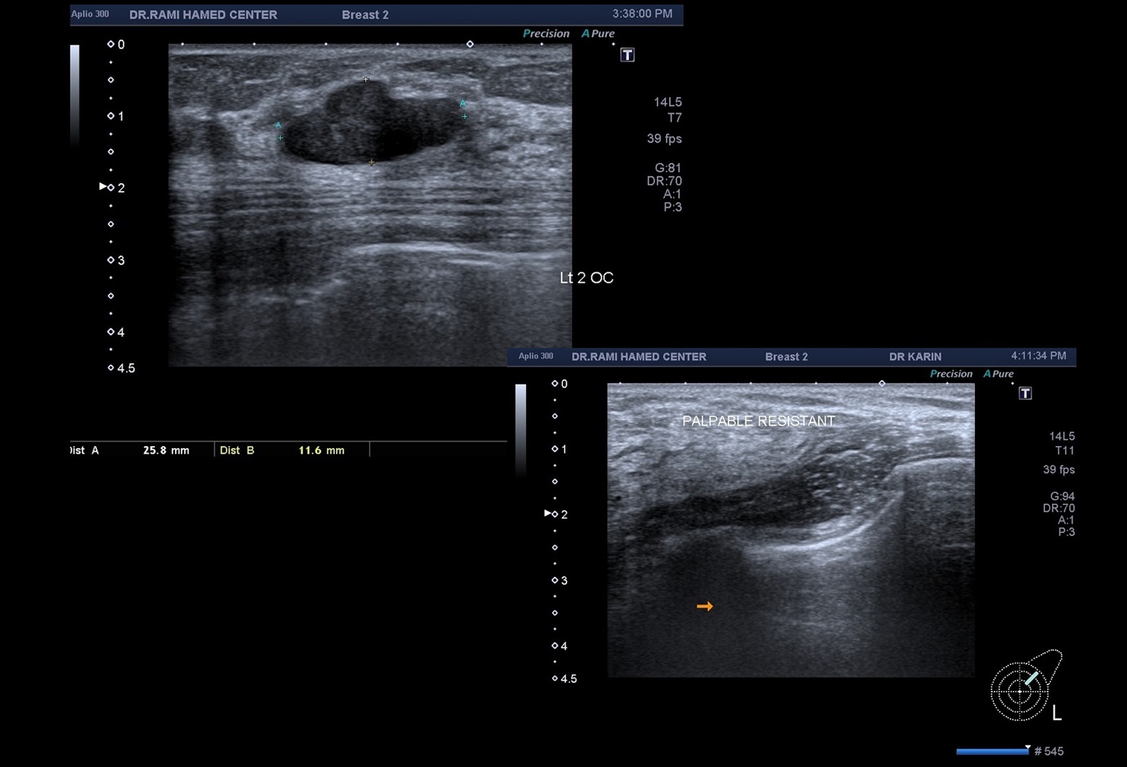The width and height of the screenshot is (1127, 767).
Task: Click the '4.5' depth label on the top scale
Action: (126, 368)
